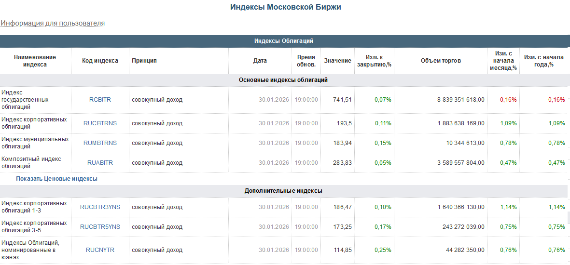Click the Объем торгов column header
The image size is (570, 265).
[441, 61]
